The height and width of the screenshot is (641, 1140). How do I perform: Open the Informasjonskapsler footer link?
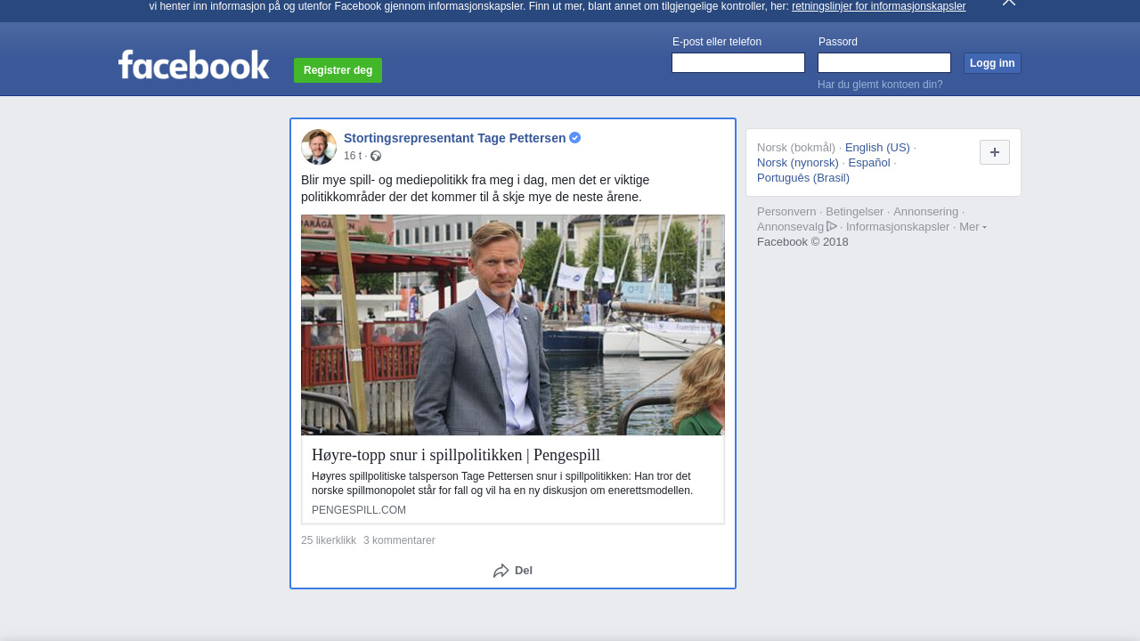tap(898, 227)
